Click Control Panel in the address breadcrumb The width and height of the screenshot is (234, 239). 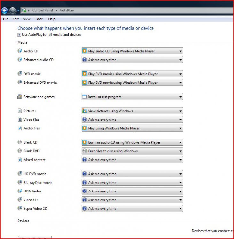tap(43, 11)
